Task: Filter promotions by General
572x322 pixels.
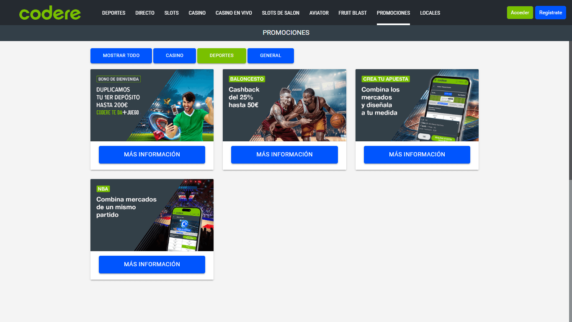Action: [x=271, y=56]
